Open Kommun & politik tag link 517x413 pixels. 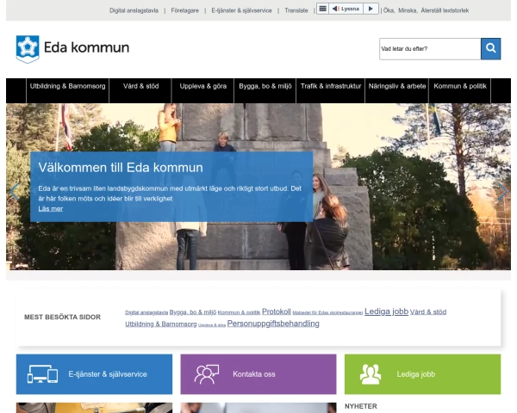(x=239, y=312)
